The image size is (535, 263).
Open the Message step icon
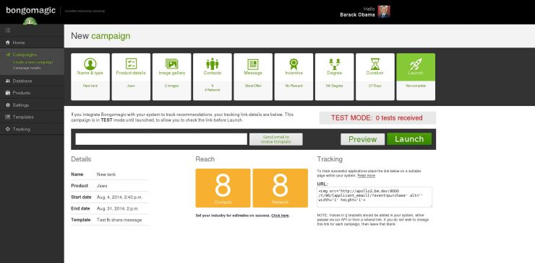pos(253,64)
